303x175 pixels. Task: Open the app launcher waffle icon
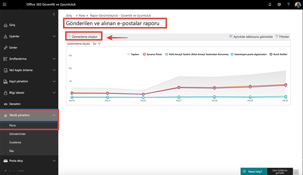pos(5,4)
